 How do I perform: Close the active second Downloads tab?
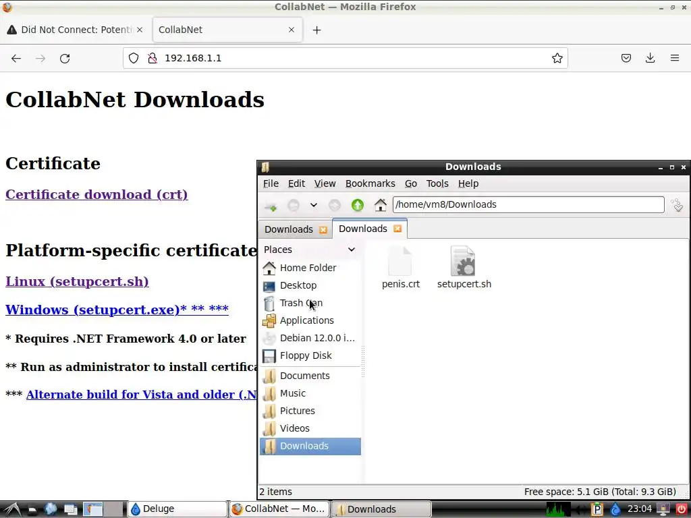click(397, 229)
